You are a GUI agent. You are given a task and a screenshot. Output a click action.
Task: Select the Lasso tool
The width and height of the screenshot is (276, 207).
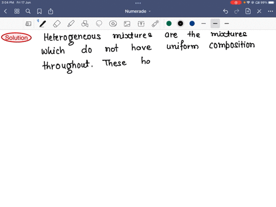coord(99,24)
